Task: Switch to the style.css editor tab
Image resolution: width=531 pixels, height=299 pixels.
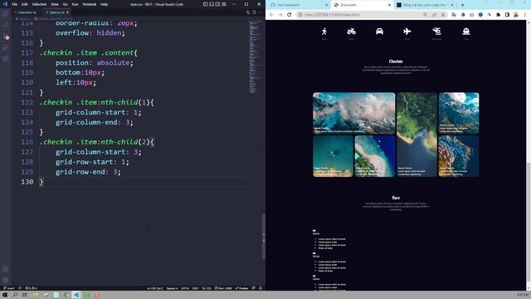Action: (x=56, y=12)
